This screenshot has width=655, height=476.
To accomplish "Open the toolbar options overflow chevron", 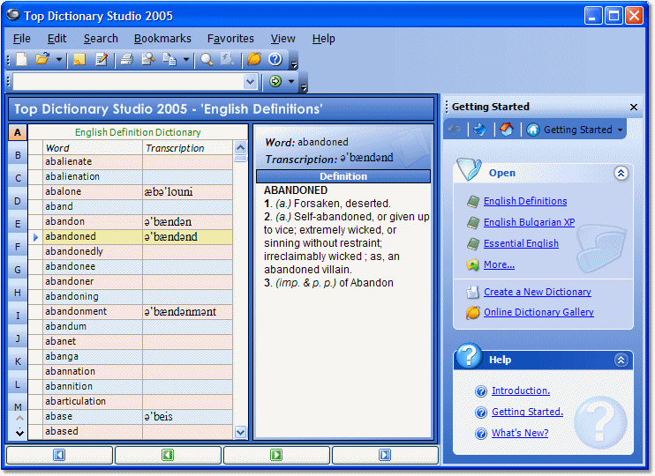I will click(x=294, y=64).
